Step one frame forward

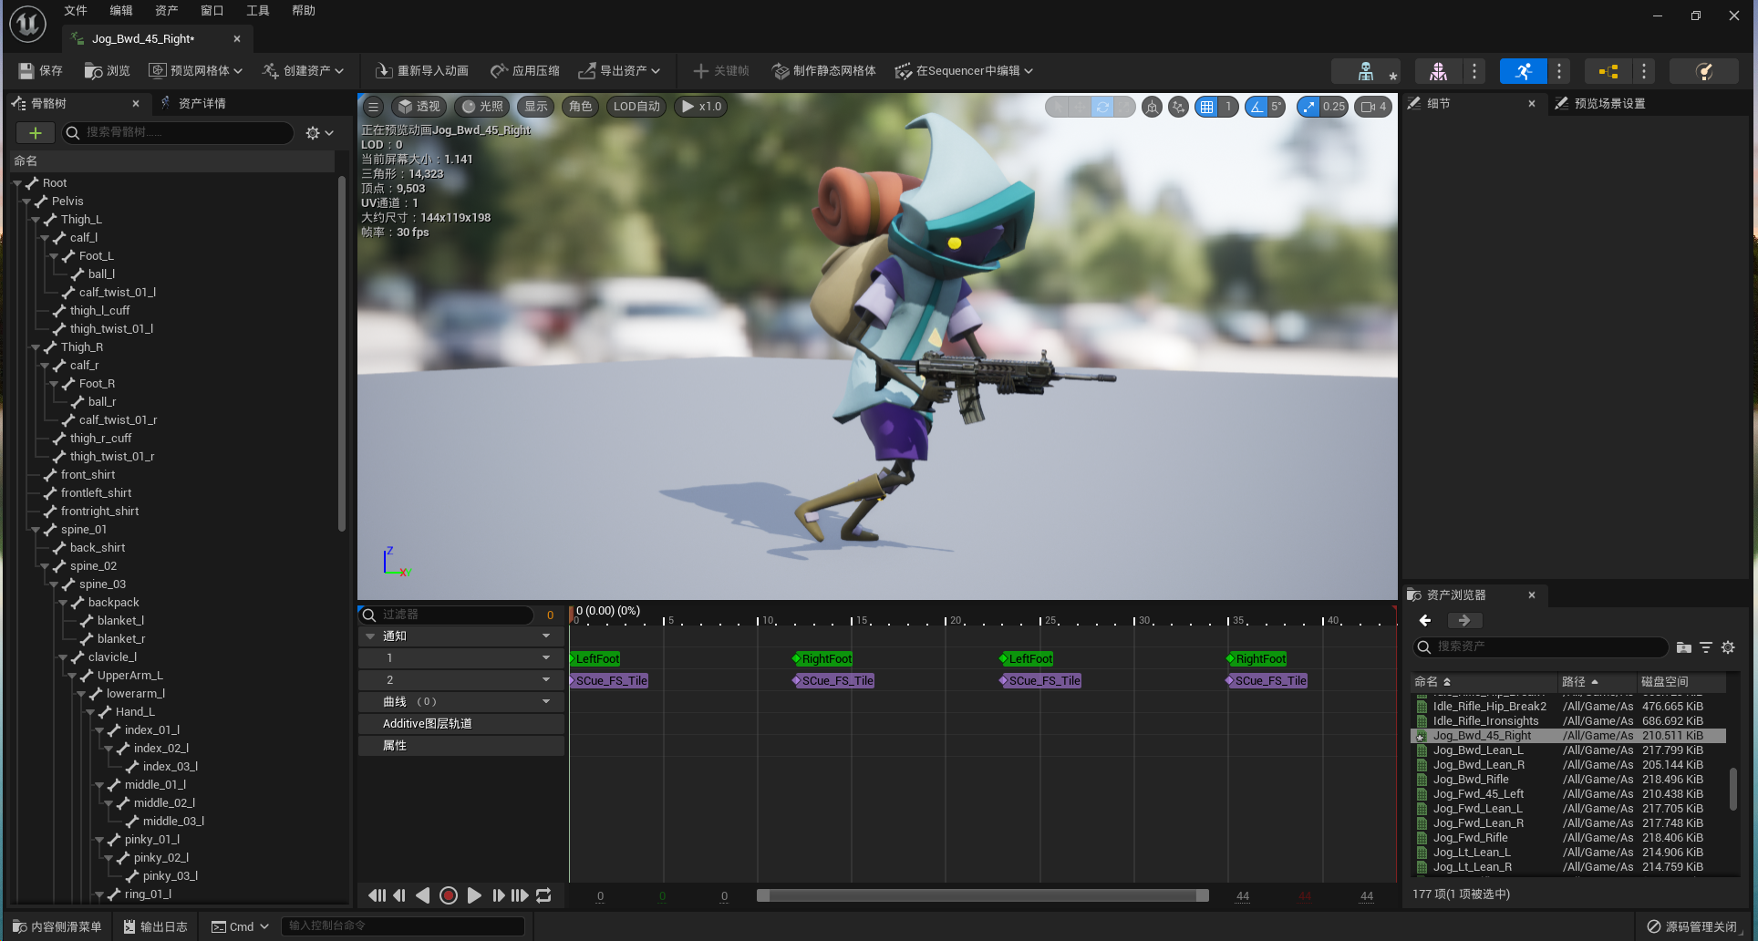tap(498, 895)
